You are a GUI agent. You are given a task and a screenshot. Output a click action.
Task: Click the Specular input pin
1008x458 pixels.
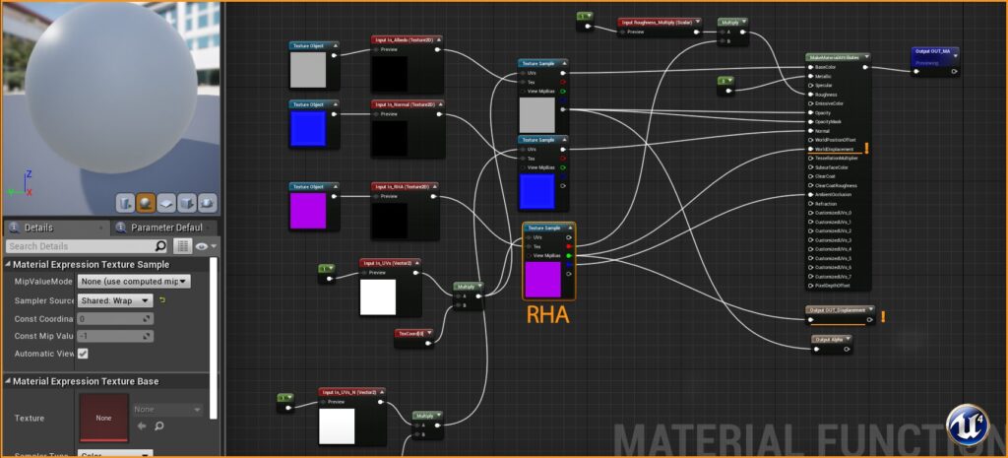coord(810,85)
